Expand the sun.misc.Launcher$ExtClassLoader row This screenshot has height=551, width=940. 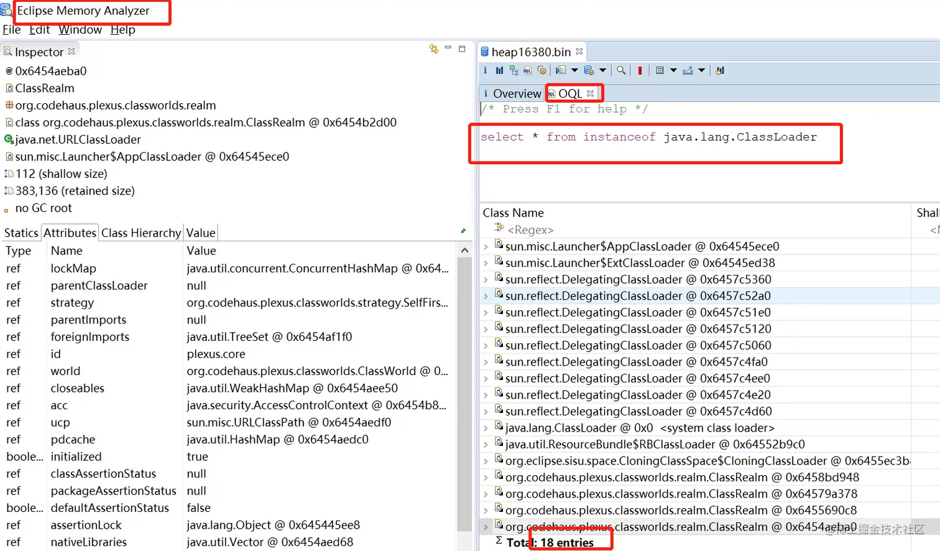click(x=486, y=264)
